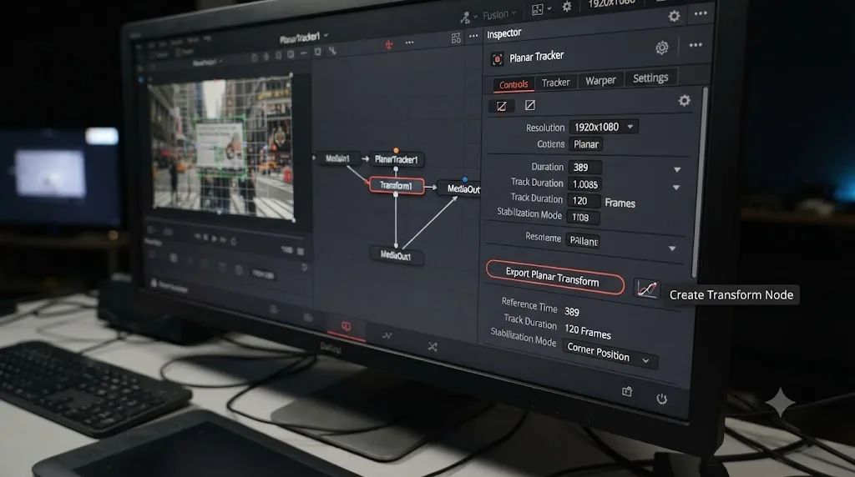This screenshot has height=477, width=855.
Task: Open the Resolution 1920x1080 dropdown
Action: (604, 127)
